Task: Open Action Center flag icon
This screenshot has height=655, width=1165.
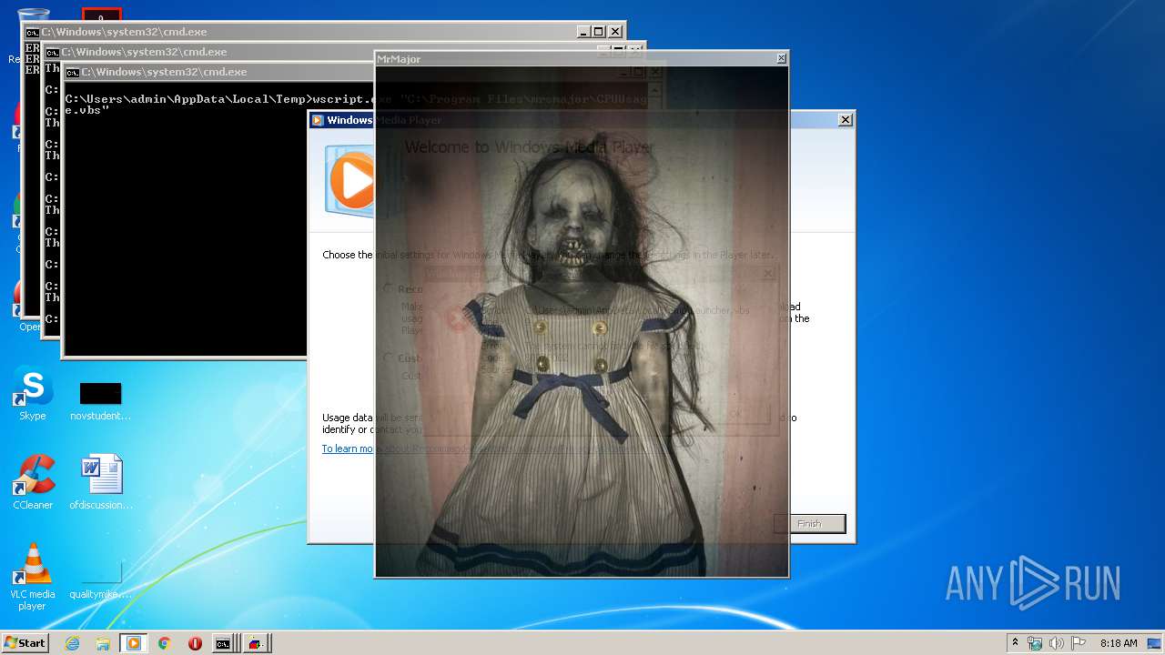Action: click(1079, 643)
